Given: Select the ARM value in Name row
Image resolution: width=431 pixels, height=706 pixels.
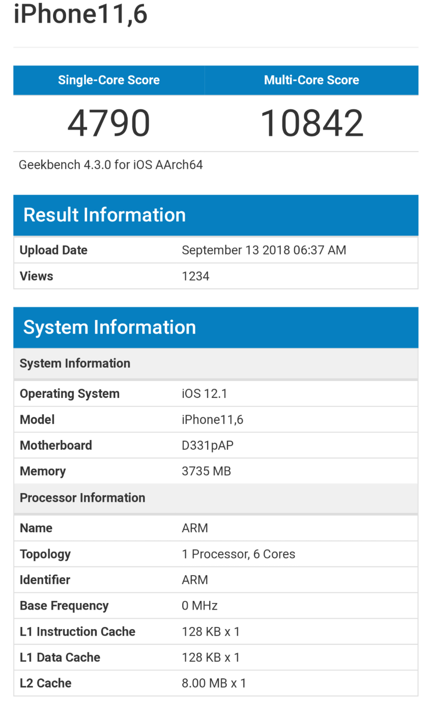Looking at the screenshot, I should pos(195,528).
